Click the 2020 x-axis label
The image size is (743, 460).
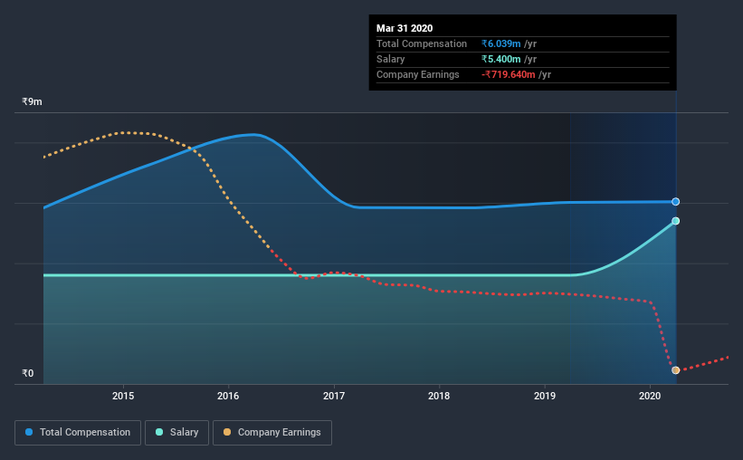(650, 396)
